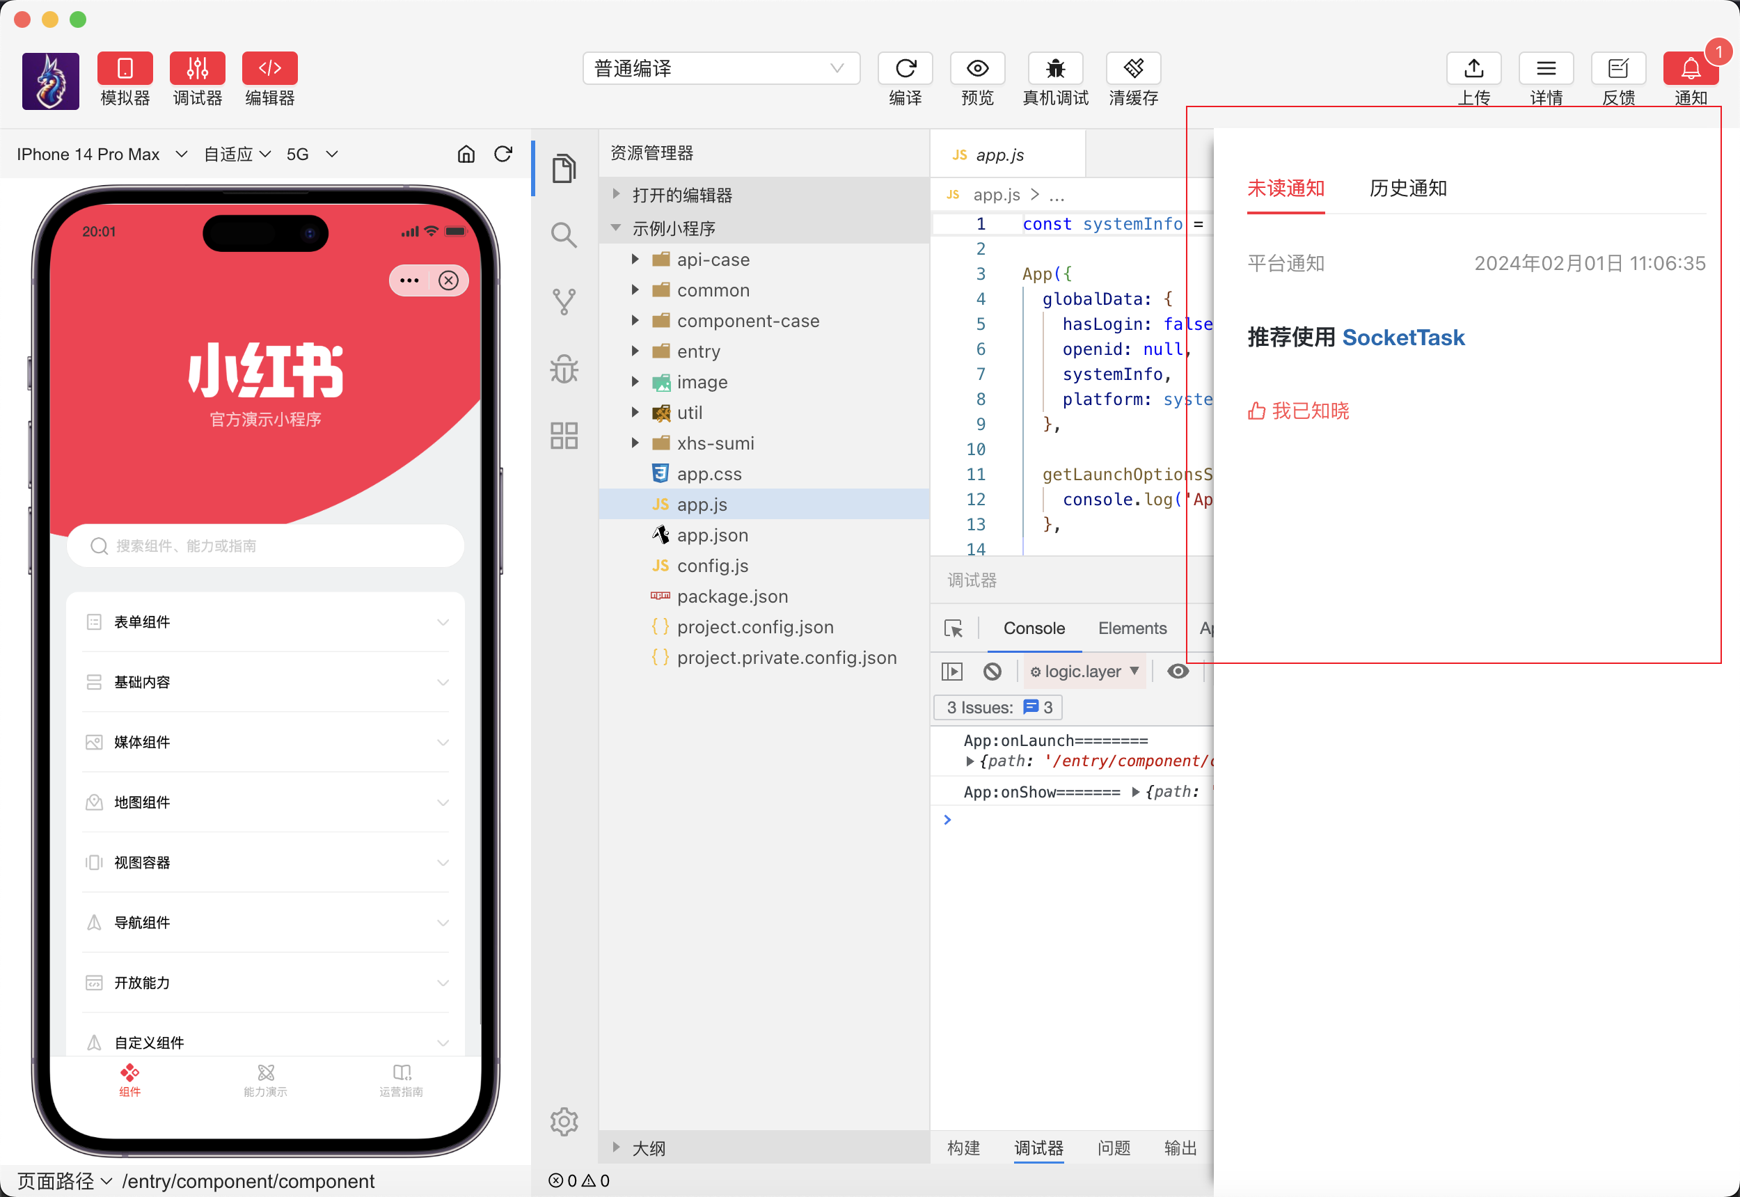The width and height of the screenshot is (1740, 1197).
Task: Expand the api-case folder
Action: click(x=764, y=260)
